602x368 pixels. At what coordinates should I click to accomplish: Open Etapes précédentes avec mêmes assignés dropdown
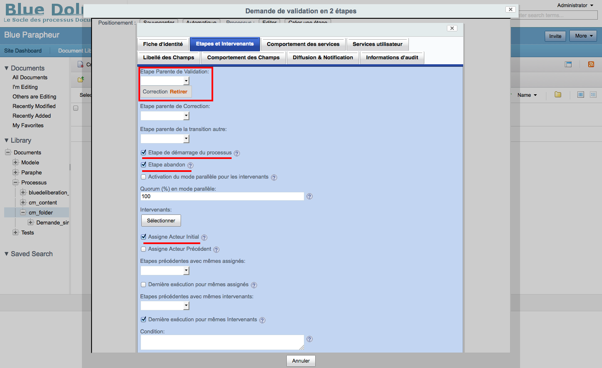pyautogui.click(x=165, y=270)
